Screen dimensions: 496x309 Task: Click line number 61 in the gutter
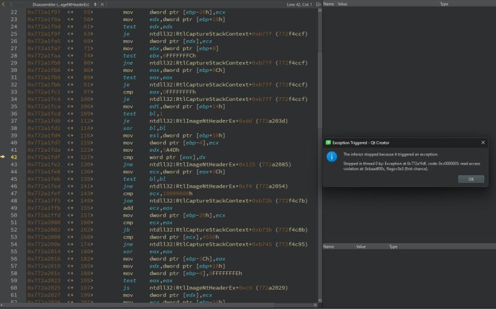tap(14, 295)
